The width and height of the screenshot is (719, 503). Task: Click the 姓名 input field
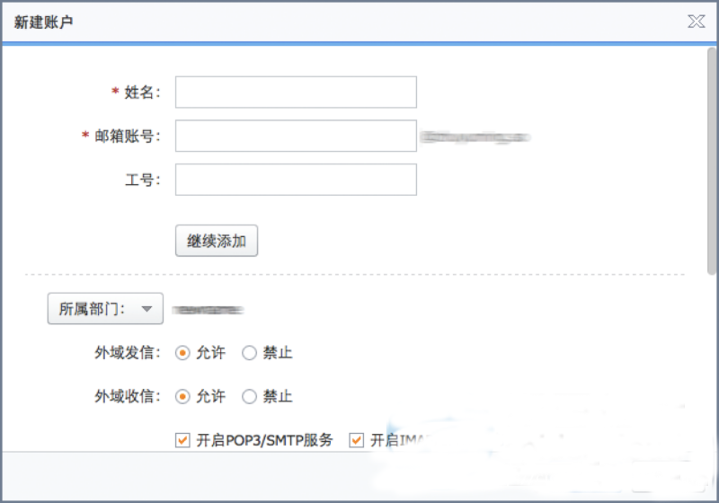coord(296,93)
